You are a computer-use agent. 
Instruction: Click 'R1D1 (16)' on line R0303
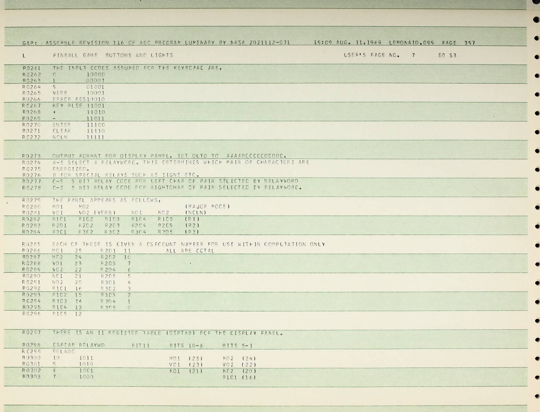239,377
